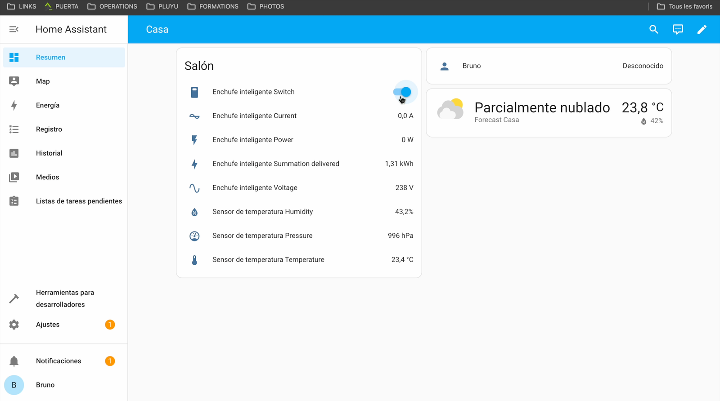Open Tous les favoris folder

click(684, 6)
